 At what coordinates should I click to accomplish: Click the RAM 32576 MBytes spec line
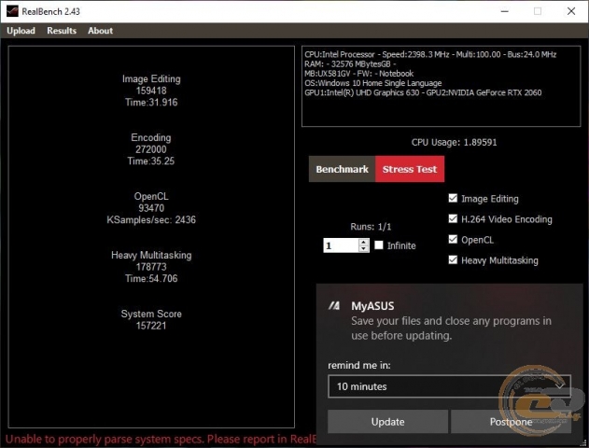click(350, 64)
